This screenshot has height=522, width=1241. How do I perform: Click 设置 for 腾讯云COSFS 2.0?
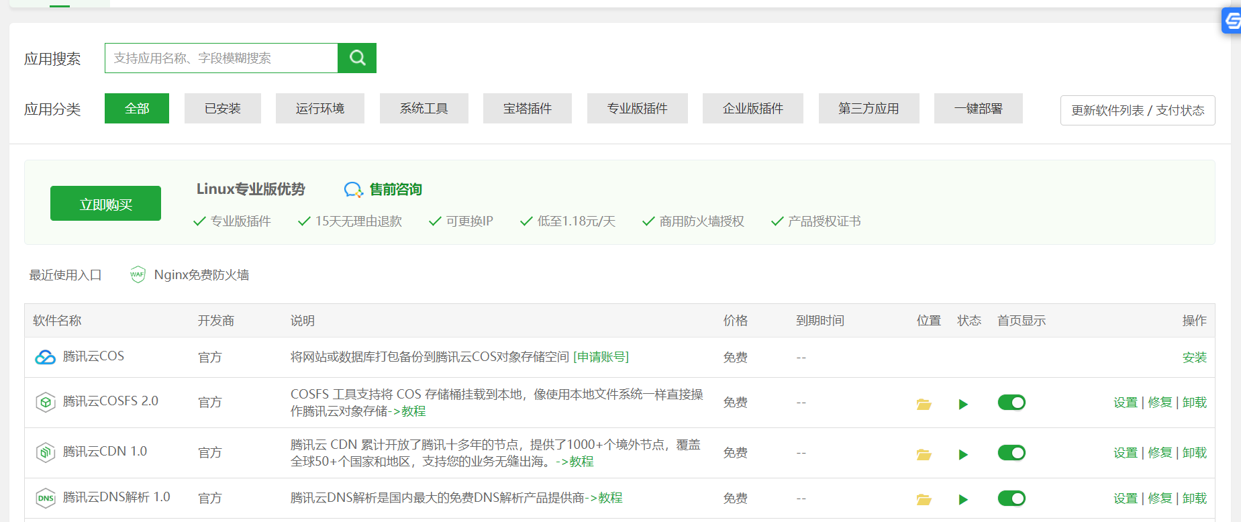pos(1126,403)
